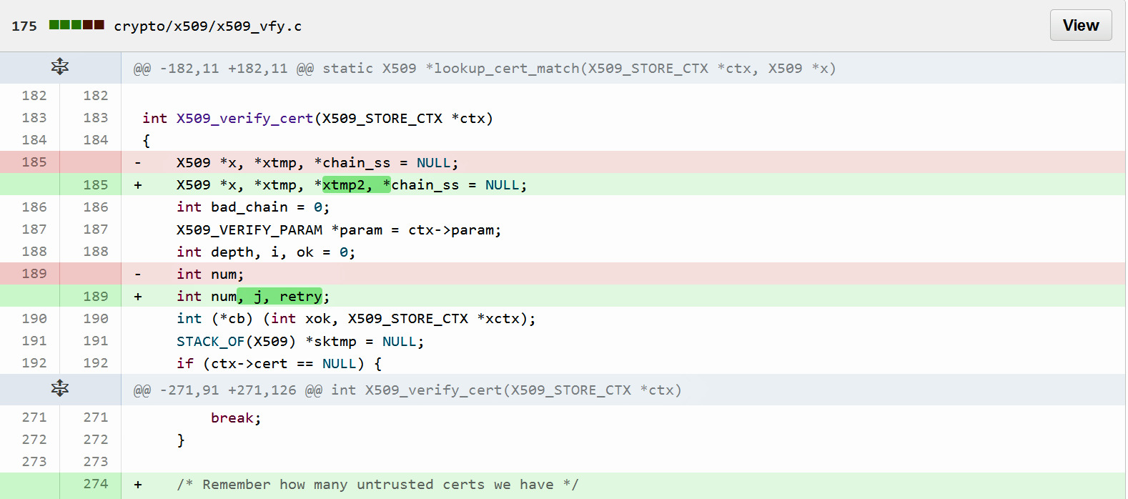Select new line number 185 on added row

[95, 185]
